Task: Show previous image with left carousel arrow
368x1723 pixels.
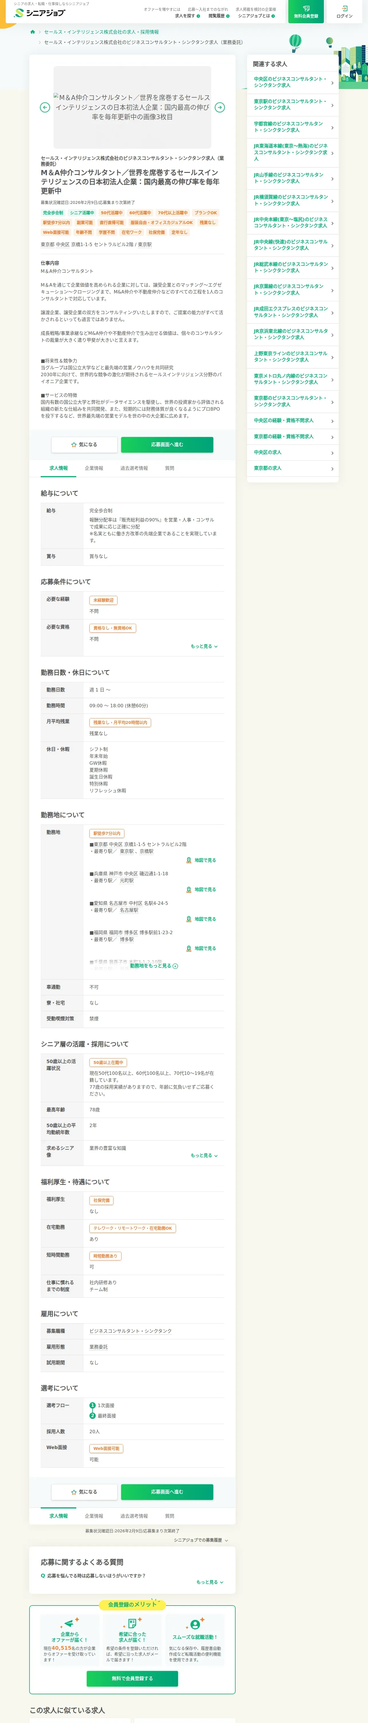Action: coord(45,107)
